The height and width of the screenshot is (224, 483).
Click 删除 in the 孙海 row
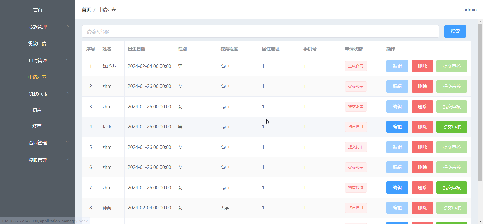point(422,208)
